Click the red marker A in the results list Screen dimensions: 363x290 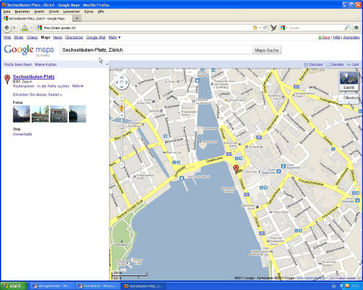pyautogui.click(x=7, y=79)
